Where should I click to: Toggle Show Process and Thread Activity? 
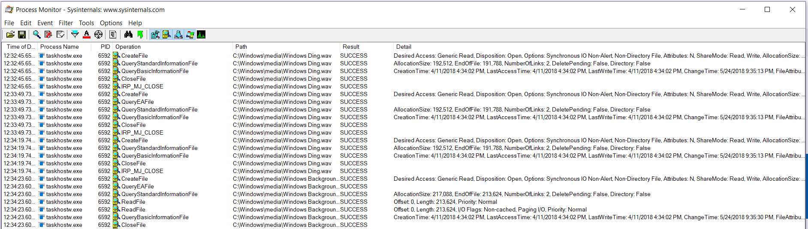[x=190, y=35]
